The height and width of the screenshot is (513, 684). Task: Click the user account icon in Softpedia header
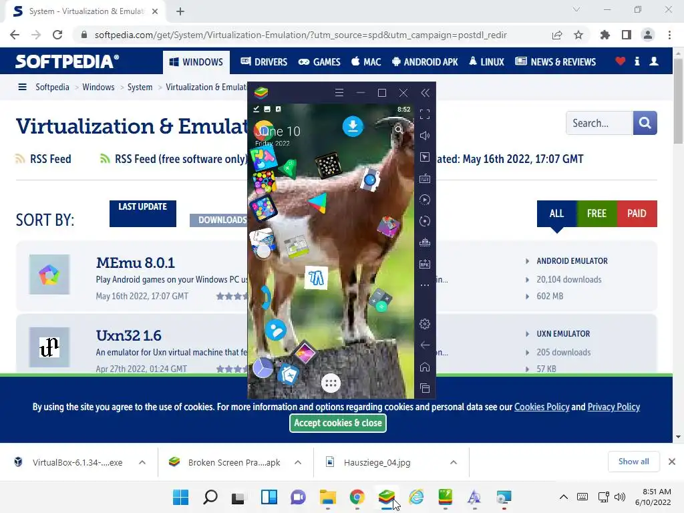[x=653, y=61]
